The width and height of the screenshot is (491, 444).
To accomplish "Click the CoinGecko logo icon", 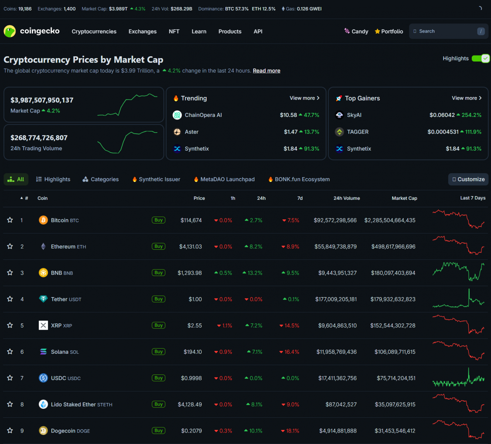I will pos(10,31).
